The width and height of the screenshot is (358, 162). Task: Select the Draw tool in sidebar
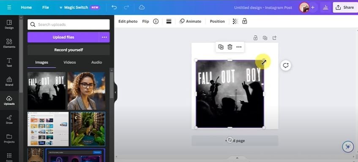(9, 120)
